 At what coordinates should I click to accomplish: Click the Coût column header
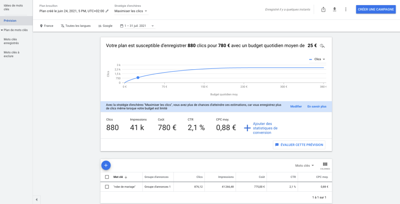[x=261, y=177]
